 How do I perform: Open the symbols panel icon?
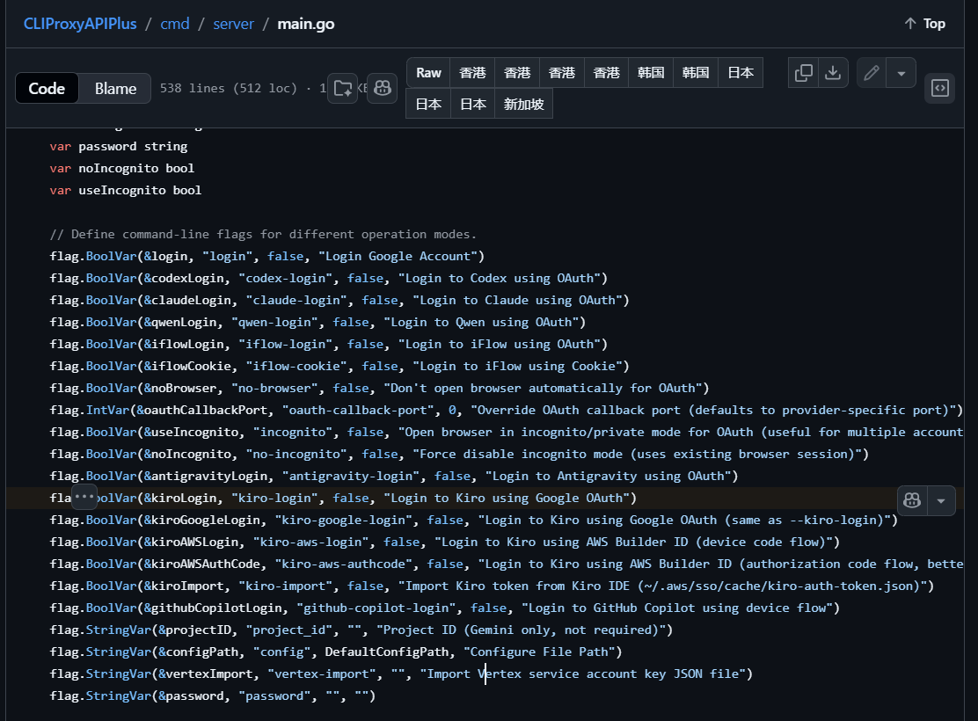940,88
